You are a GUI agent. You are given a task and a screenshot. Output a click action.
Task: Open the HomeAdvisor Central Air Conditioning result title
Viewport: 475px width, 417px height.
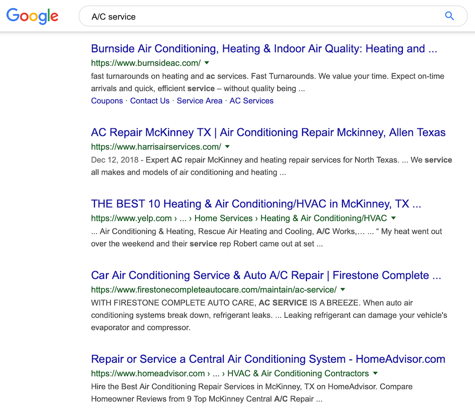tap(268, 359)
